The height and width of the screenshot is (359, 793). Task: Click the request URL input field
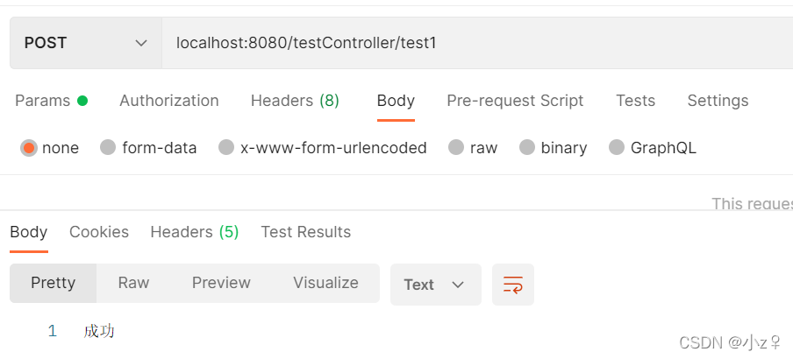pyautogui.click(x=477, y=43)
